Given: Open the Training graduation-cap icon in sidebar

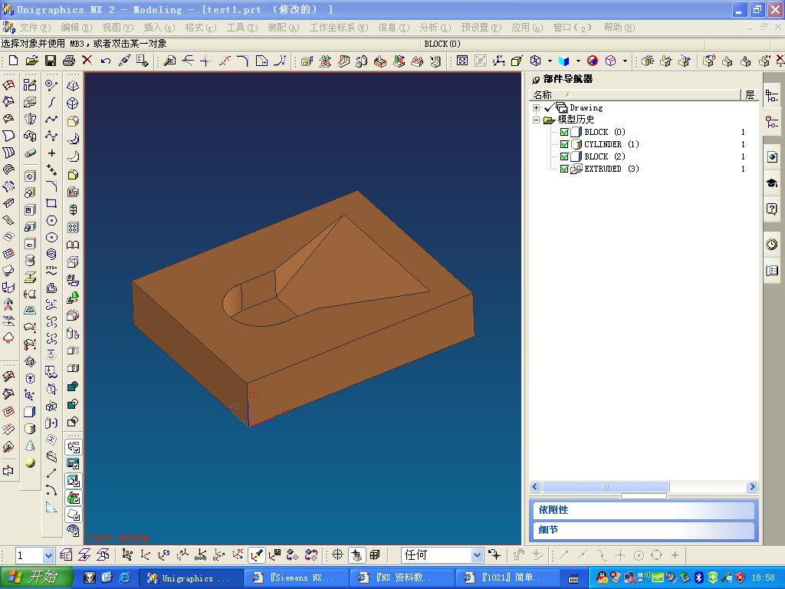Looking at the screenshot, I should coord(772,183).
